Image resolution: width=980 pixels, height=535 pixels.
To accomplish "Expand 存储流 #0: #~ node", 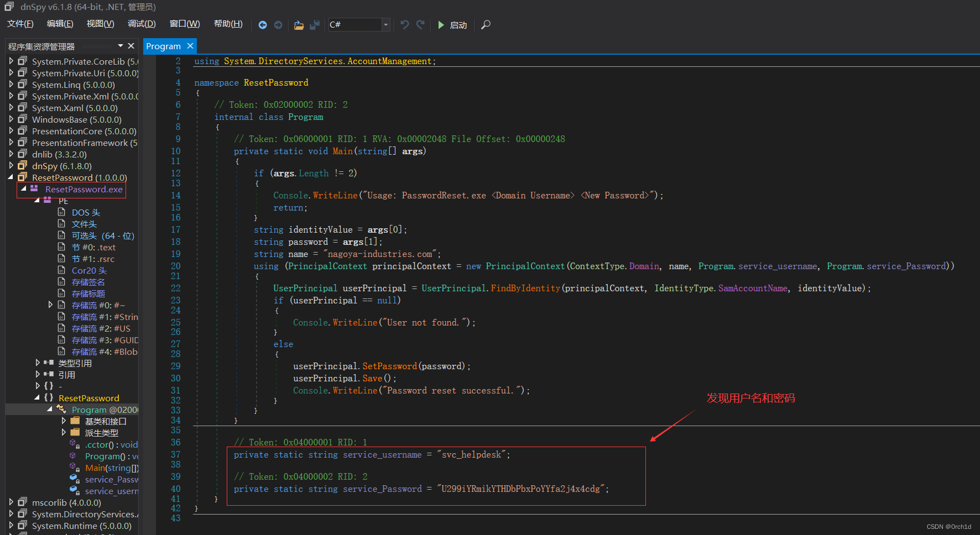I will coord(51,305).
